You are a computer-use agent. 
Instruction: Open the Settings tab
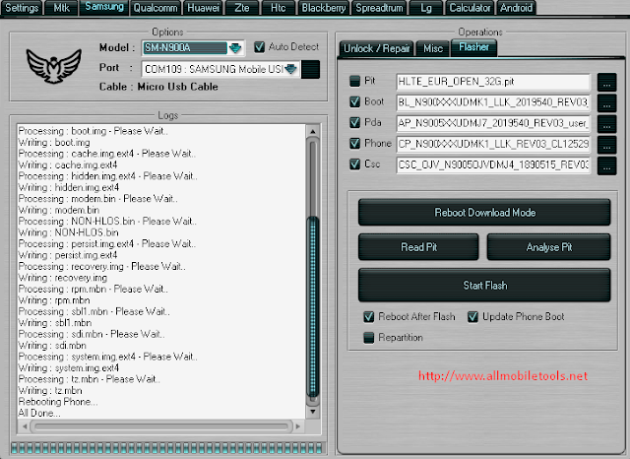tap(22, 8)
